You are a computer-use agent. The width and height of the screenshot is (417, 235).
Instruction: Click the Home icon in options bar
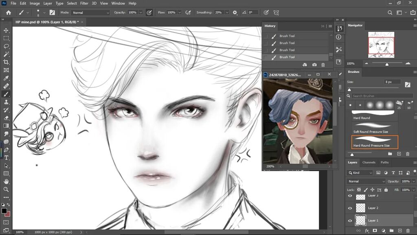point(9,13)
